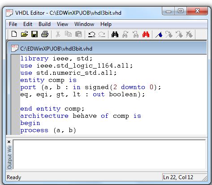Toggle bookmark with blue flag icon
Screen dimensions: 212x185
(159, 34)
